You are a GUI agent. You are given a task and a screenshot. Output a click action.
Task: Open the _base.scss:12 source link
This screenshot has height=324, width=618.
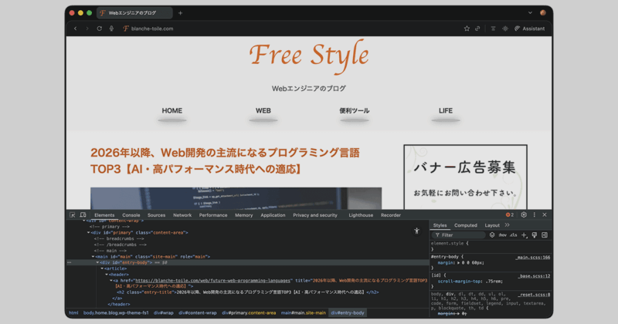[534, 276]
